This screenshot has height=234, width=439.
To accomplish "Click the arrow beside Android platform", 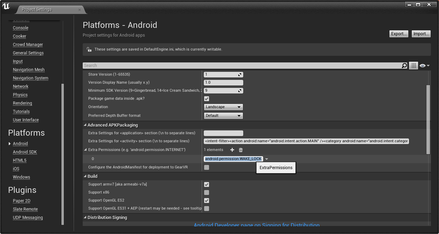I will (10, 144).
